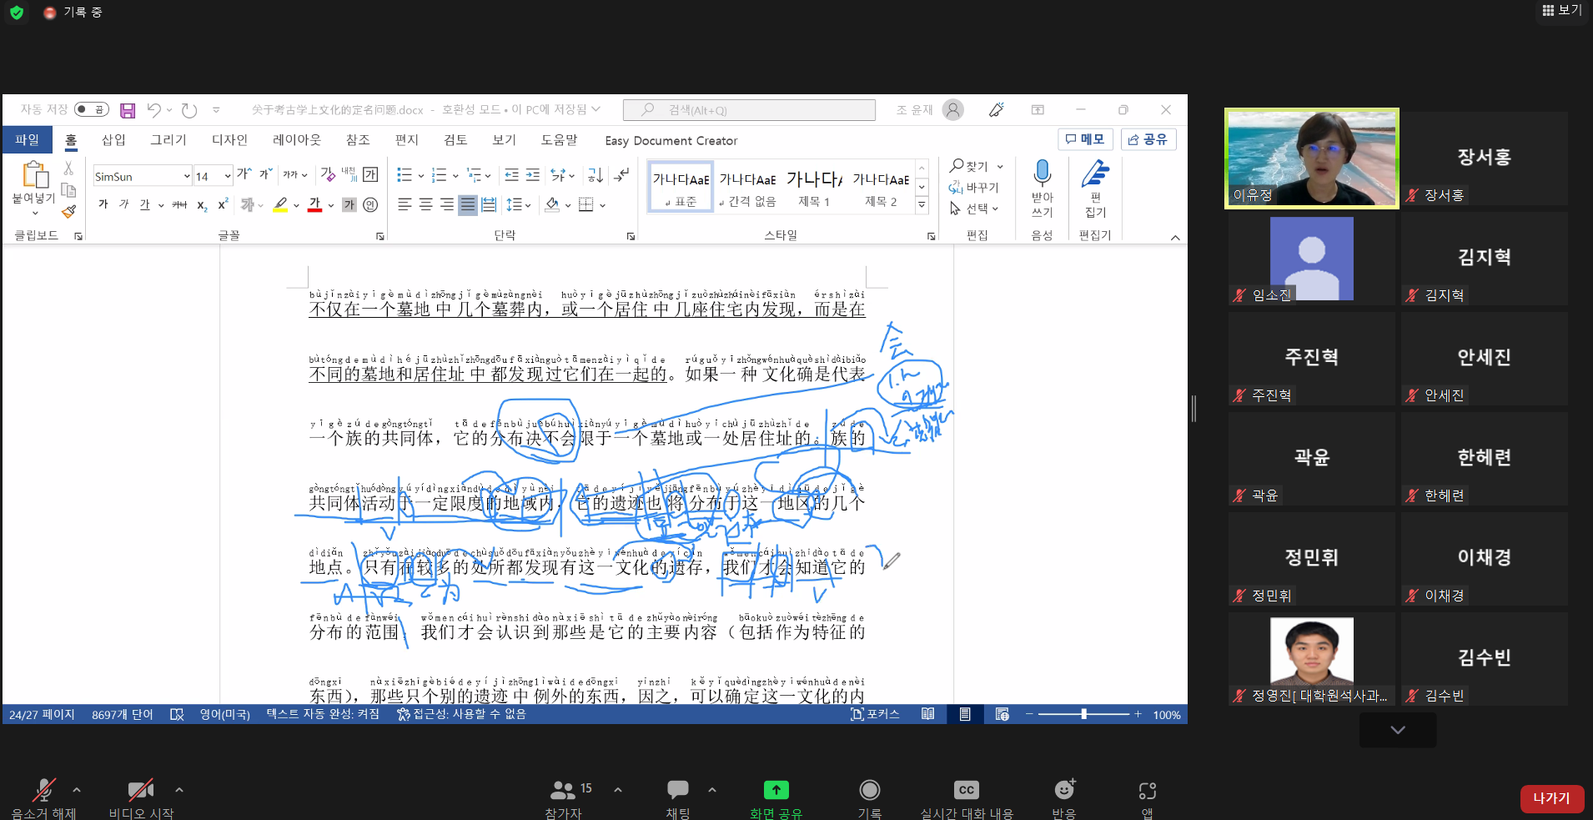Open the SimSun font name dropdown
The image size is (1593, 820).
click(187, 176)
